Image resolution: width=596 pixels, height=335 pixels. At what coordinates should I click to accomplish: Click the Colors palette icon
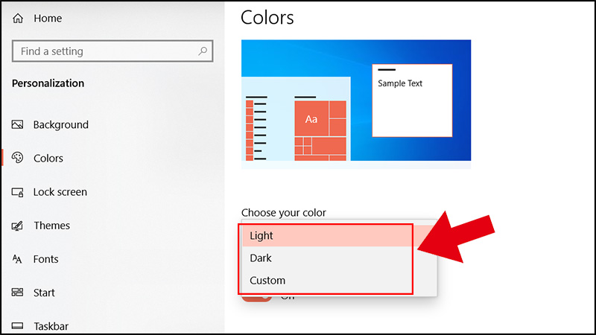coord(18,159)
